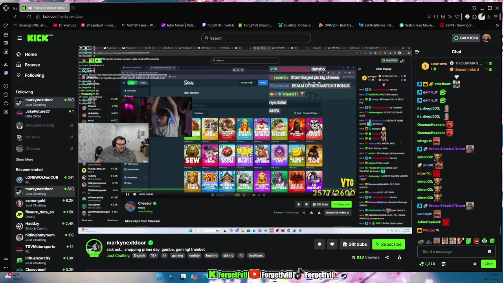Open the ESPN bookmark
Viewport: 503px width, 283px height.
point(456,25)
